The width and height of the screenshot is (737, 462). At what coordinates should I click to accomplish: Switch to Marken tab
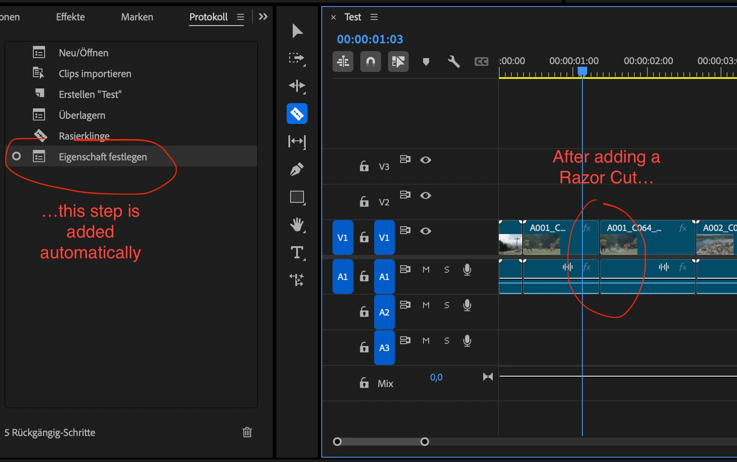pos(137,17)
